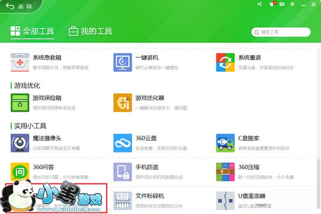This screenshot has height=214, width=321.
Task: Click the share icon in title bar
Action: tap(259, 4)
